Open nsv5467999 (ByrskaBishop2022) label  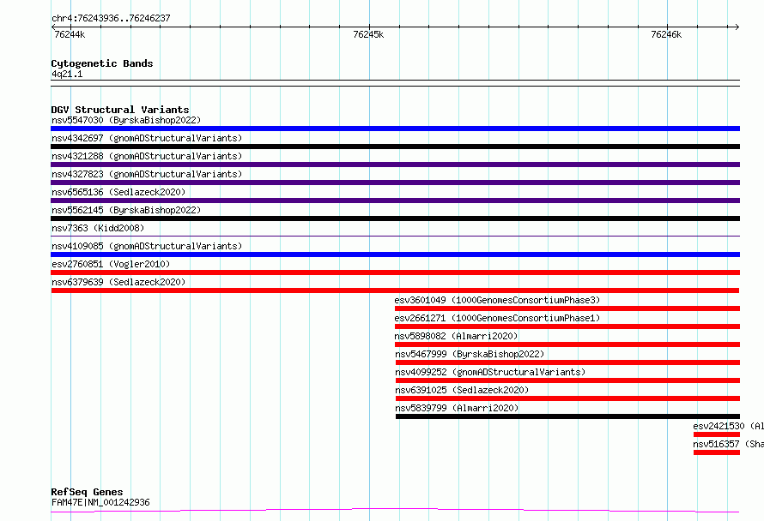click(470, 354)
